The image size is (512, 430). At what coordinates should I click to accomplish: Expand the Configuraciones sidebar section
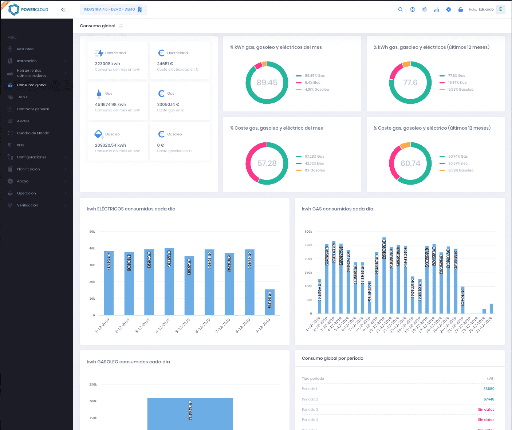click(x=36, y=157)
